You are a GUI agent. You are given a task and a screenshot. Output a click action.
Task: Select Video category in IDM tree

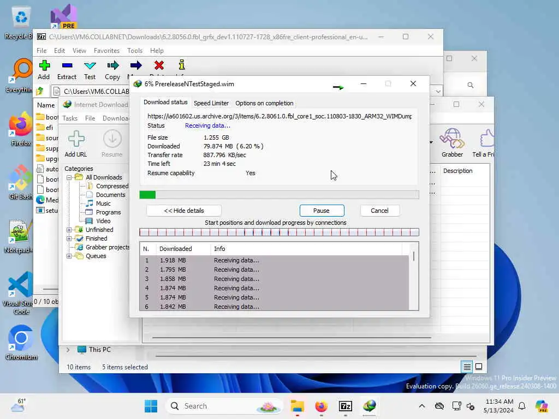pyautogui.click(x=103, y=221)
